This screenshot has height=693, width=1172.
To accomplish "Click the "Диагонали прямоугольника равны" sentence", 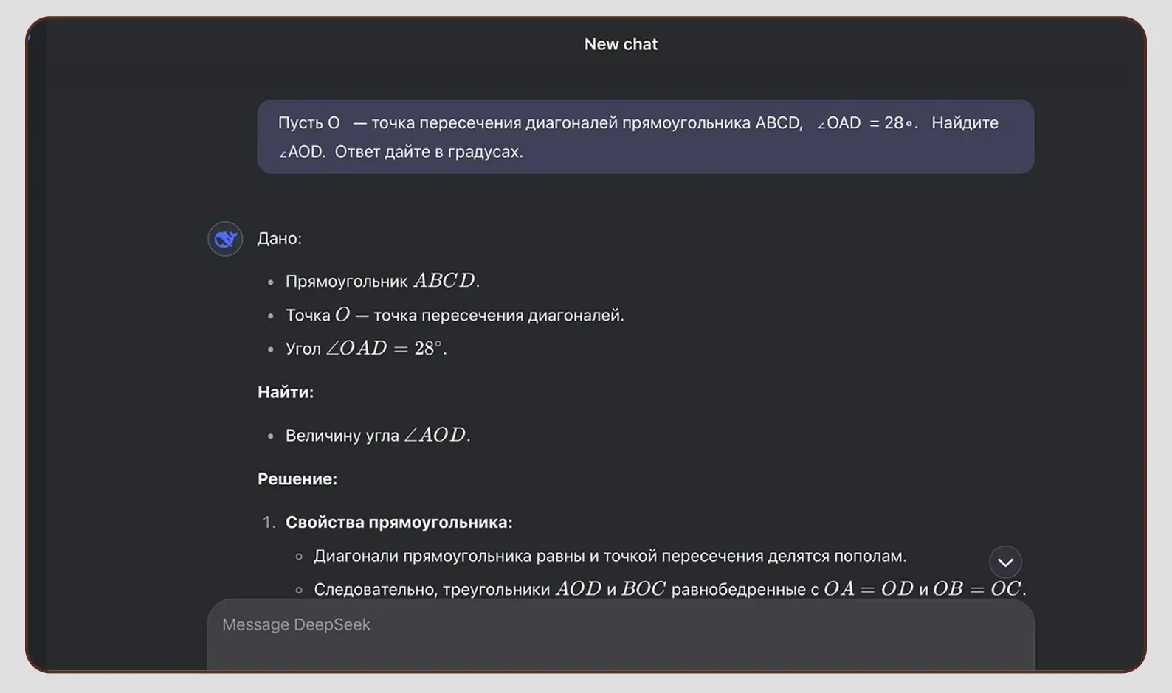I will pos(610,557).
